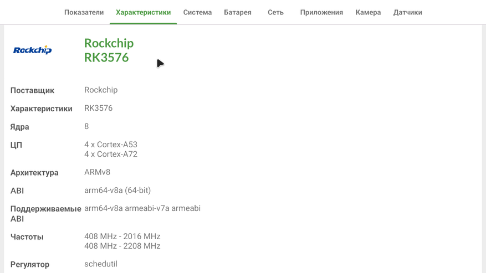Click the Поставщик row label

(x=32, y=90)
